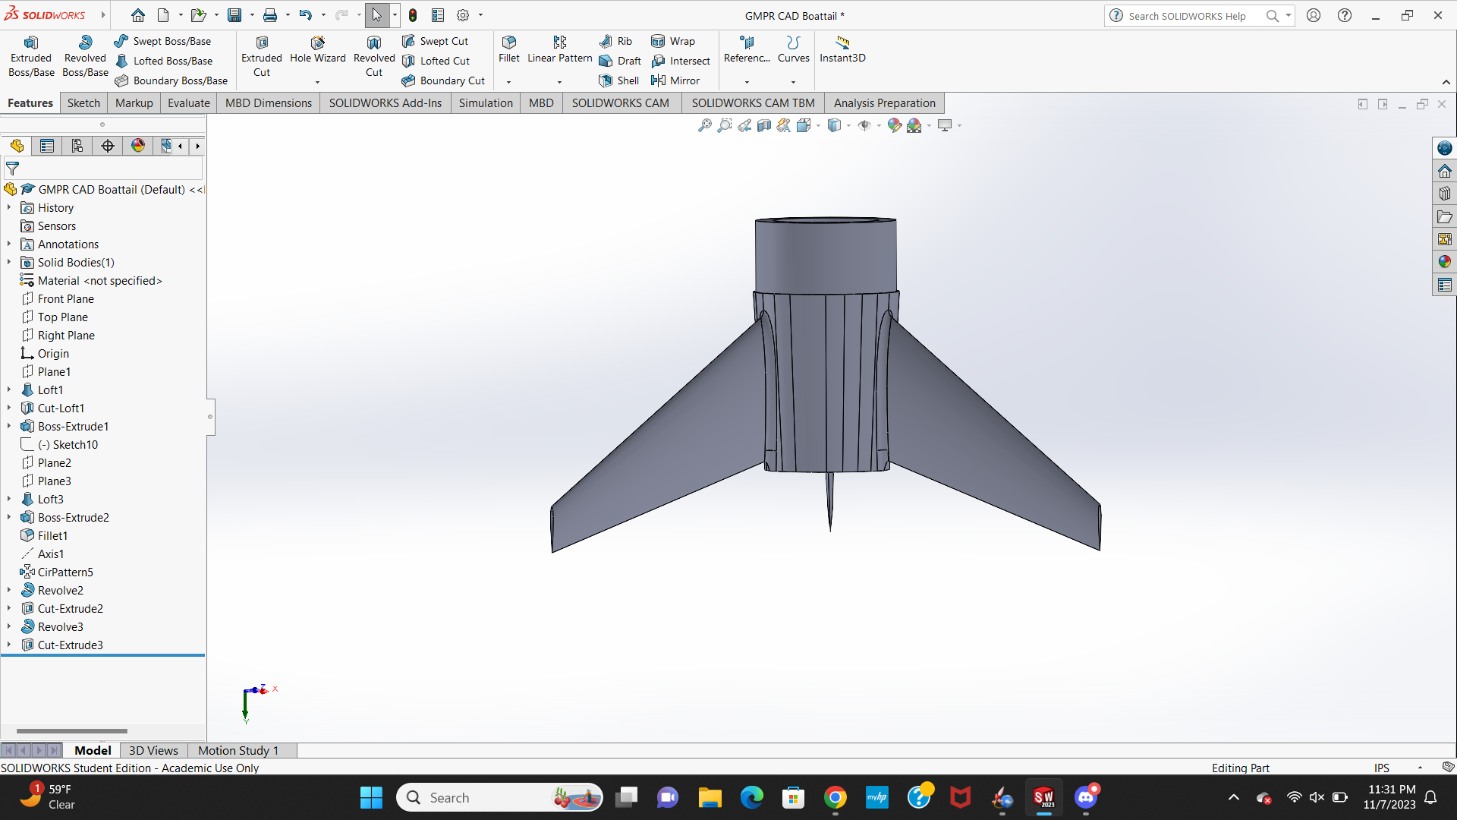This screenshot has width=1457, height=820.
Task: Expand the Cut-Extrude3 feature
Action: 9,645
